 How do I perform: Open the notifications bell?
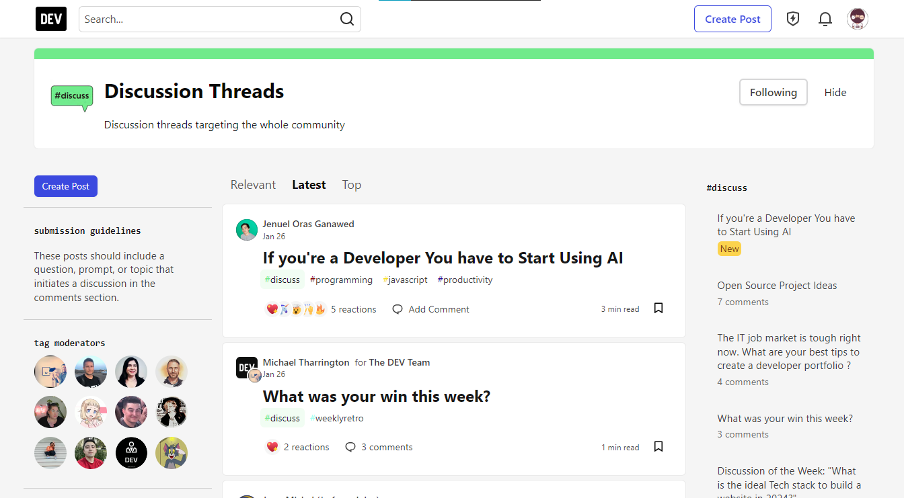[825, 19]
